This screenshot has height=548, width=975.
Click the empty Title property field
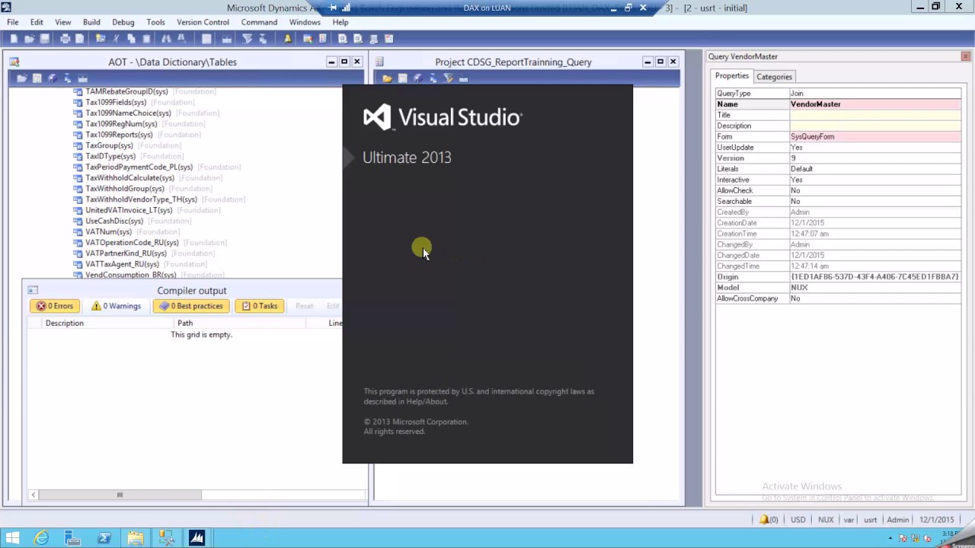click(874, 115)
